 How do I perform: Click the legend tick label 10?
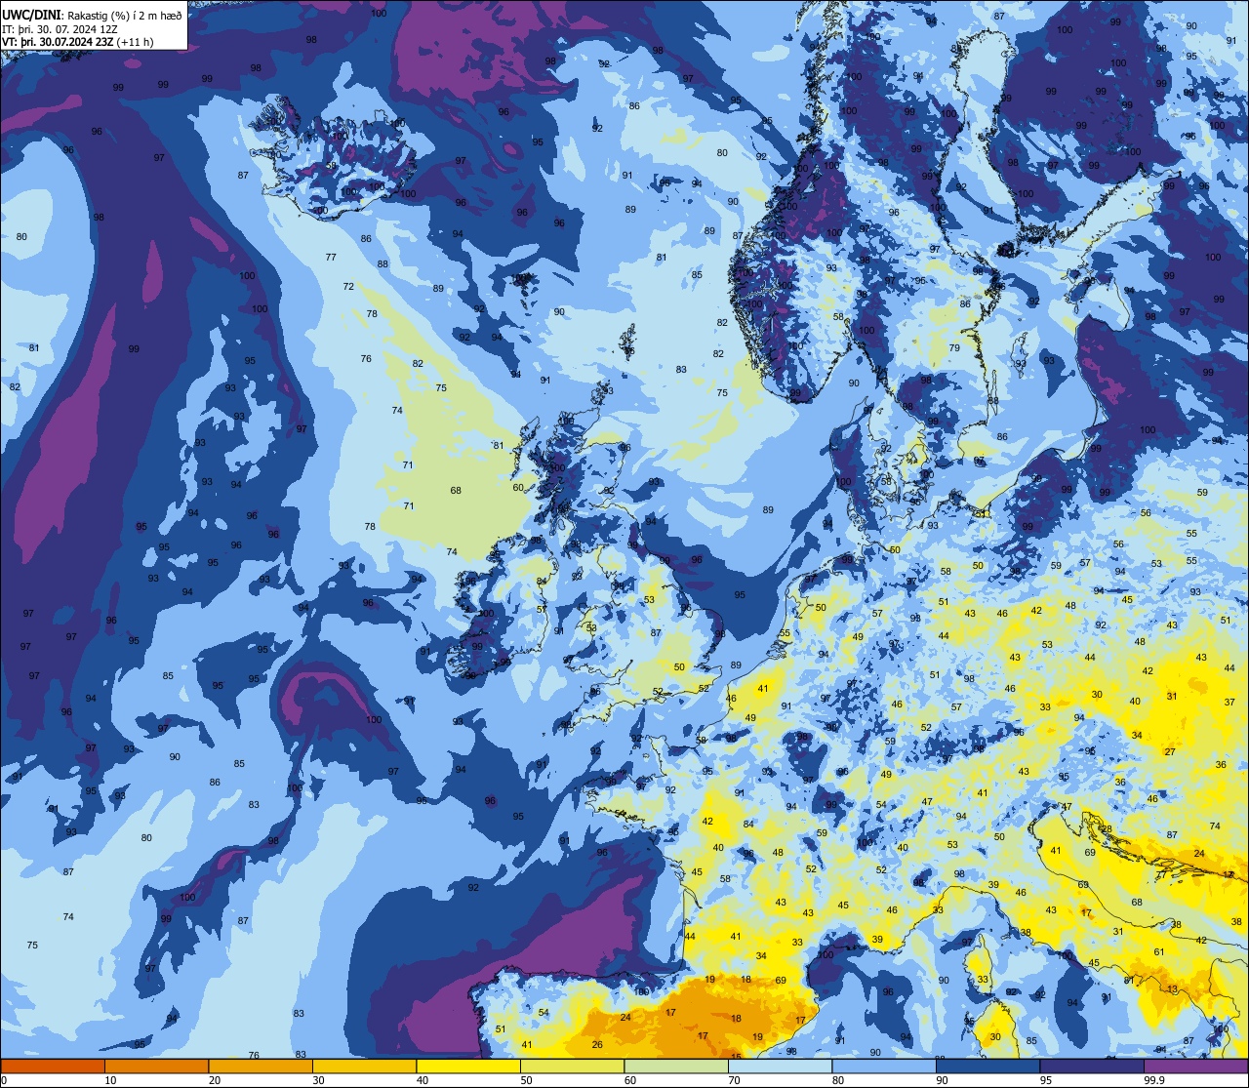click(x=110, y=1080)
